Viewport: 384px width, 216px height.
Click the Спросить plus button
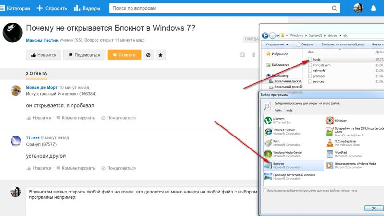(52, 8)
